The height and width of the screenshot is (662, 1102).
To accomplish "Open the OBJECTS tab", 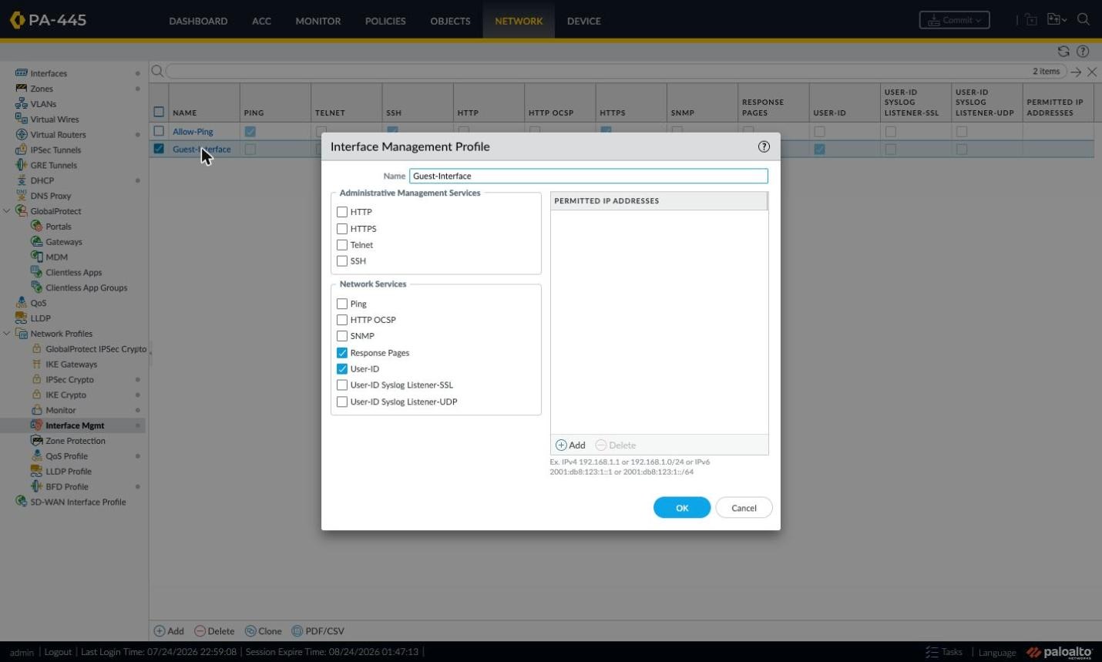I will pos(450,21).
